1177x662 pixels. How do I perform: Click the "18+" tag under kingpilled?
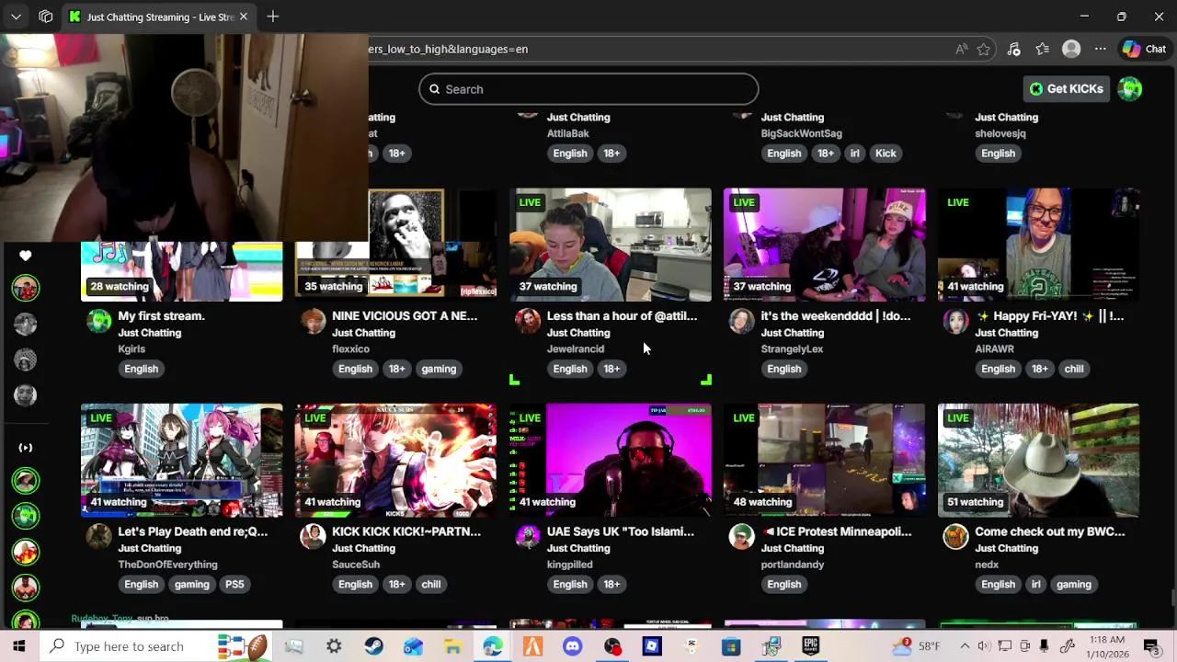(611, 584)
